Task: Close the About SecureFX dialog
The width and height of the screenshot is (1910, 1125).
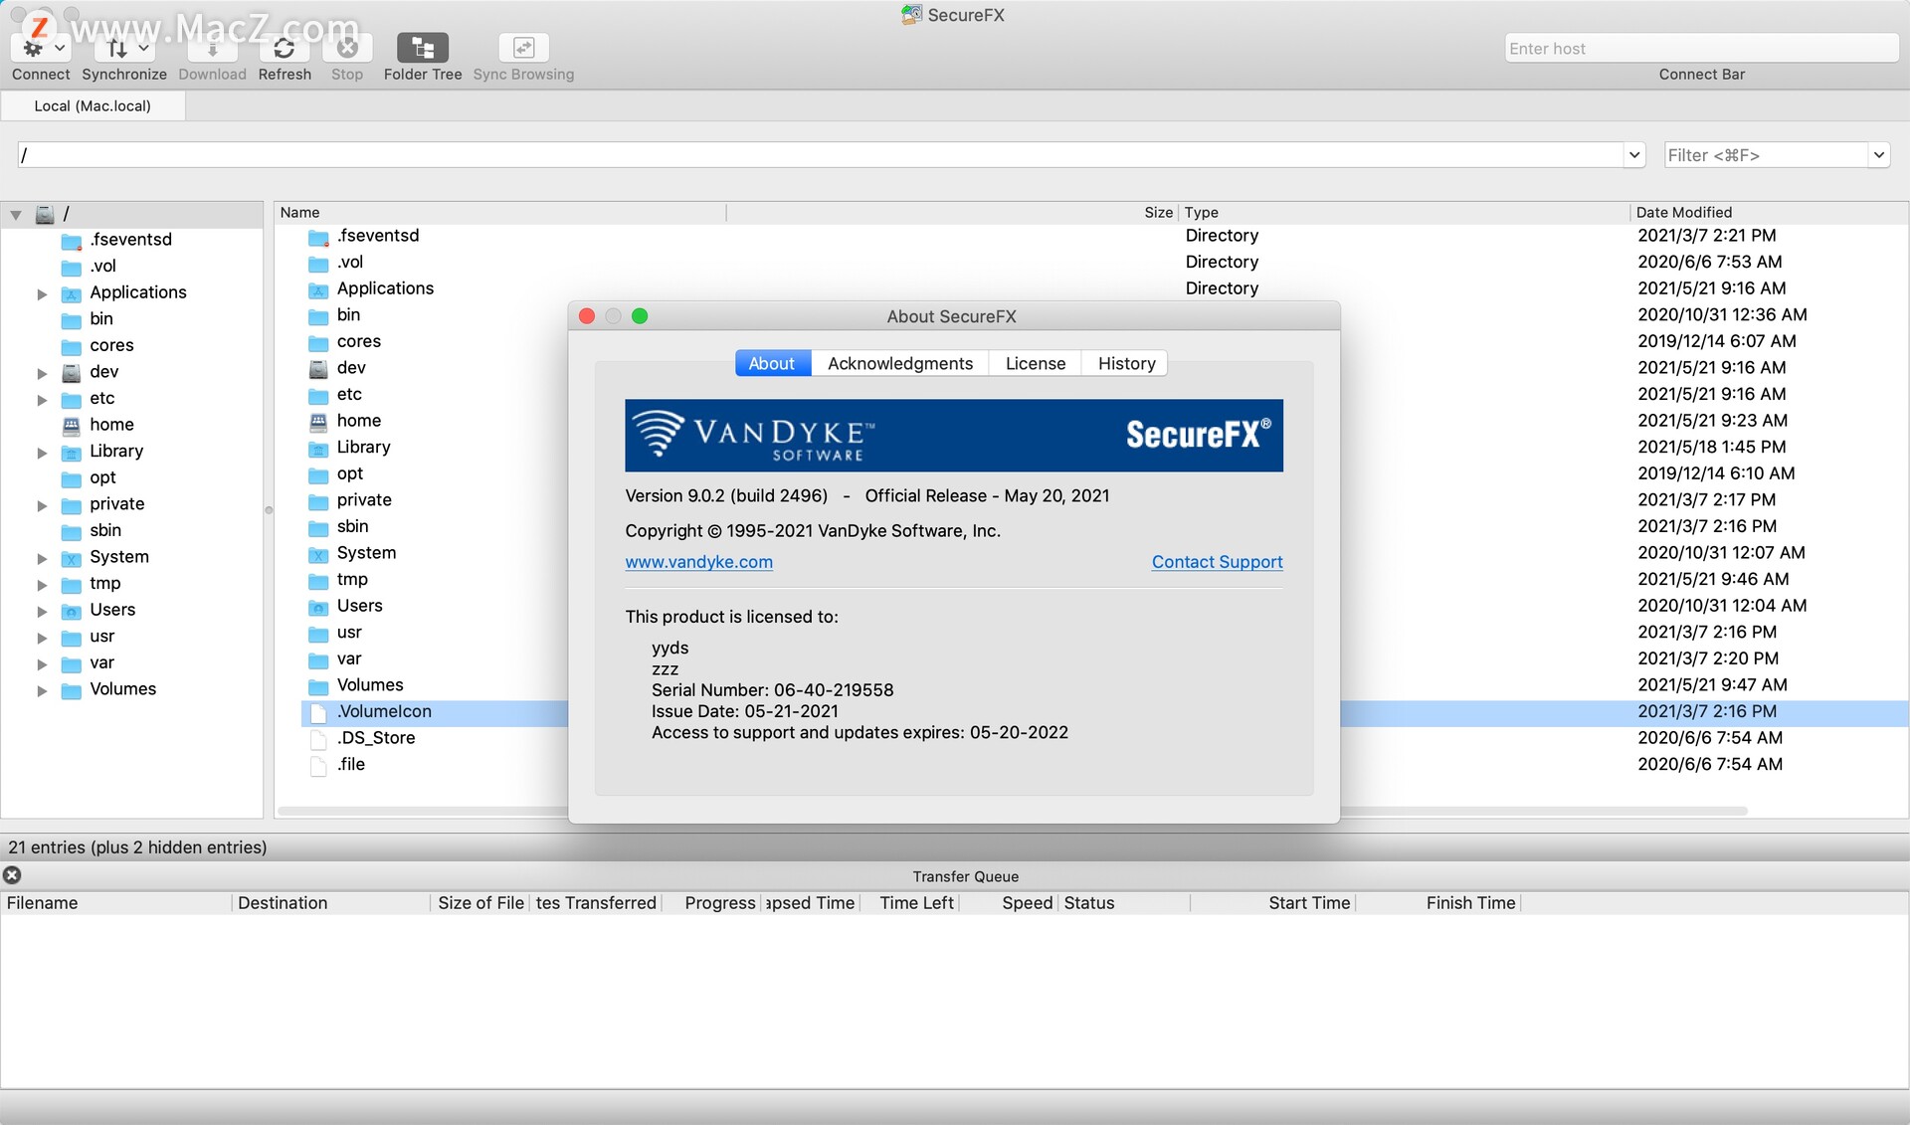Action: [x=587, y=316]
